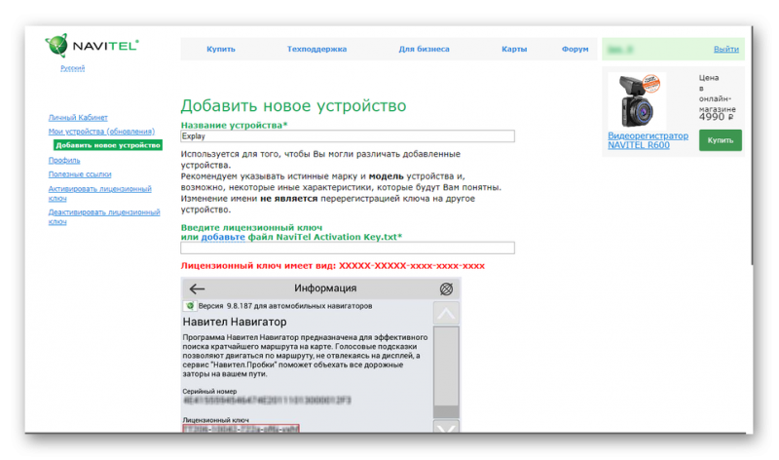
Task: Click the compass icon in Информация header
Action: (x=446, y=288)
